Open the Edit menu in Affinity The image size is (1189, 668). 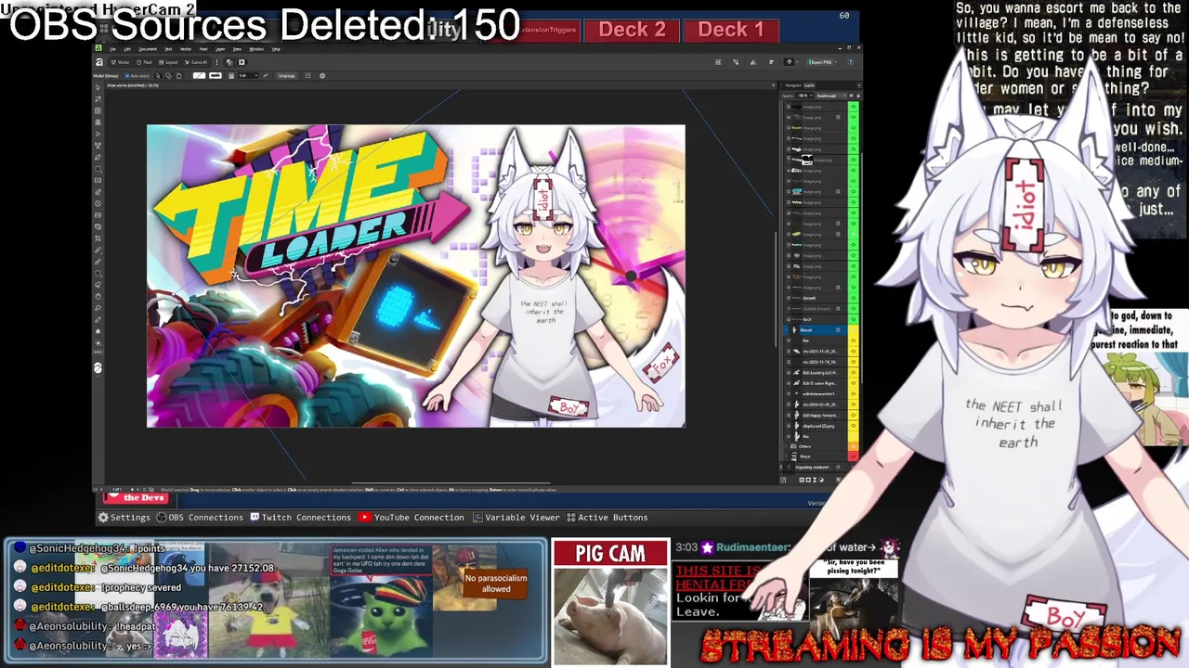click(127, 49)
